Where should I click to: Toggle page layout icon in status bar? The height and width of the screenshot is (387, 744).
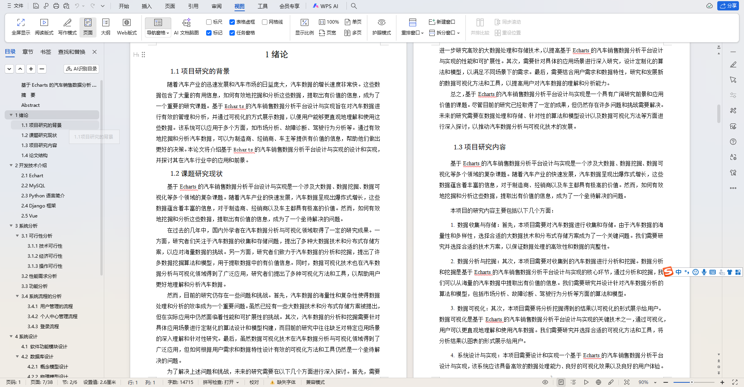click(x=561, y=382)
